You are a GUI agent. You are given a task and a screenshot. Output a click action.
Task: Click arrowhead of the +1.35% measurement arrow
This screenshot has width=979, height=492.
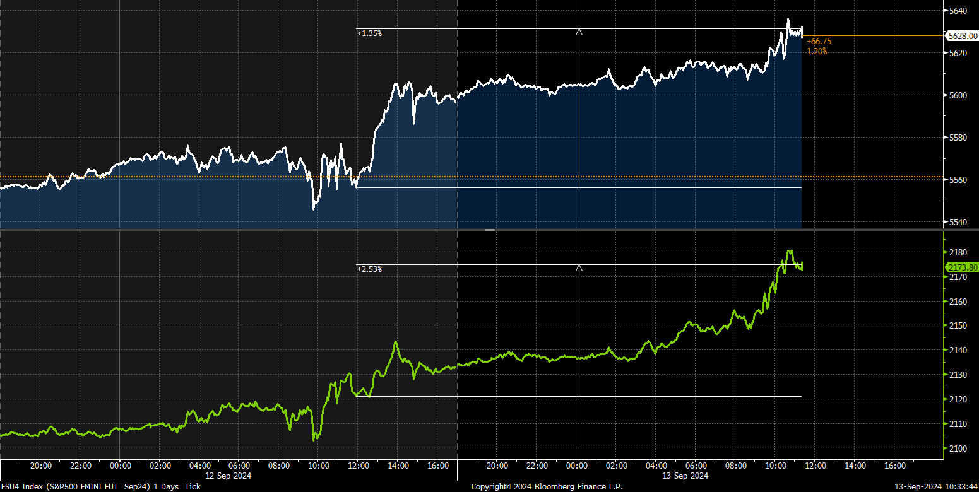(x=579, y=30)
